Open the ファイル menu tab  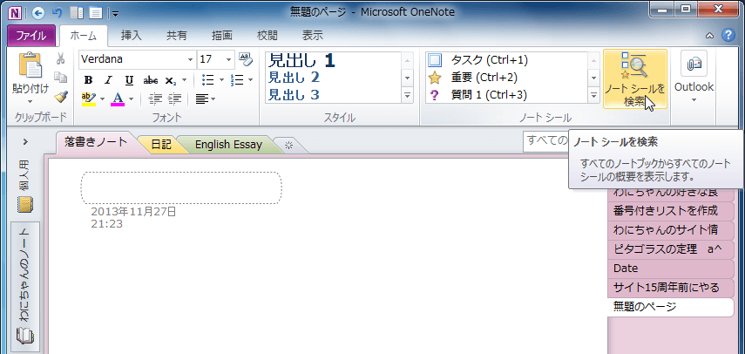coord(31,36)
